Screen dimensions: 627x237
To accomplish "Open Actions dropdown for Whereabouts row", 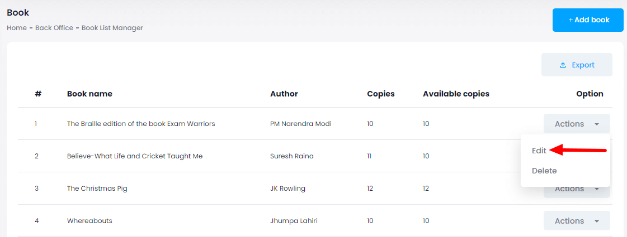I will (x=576, y=221).
